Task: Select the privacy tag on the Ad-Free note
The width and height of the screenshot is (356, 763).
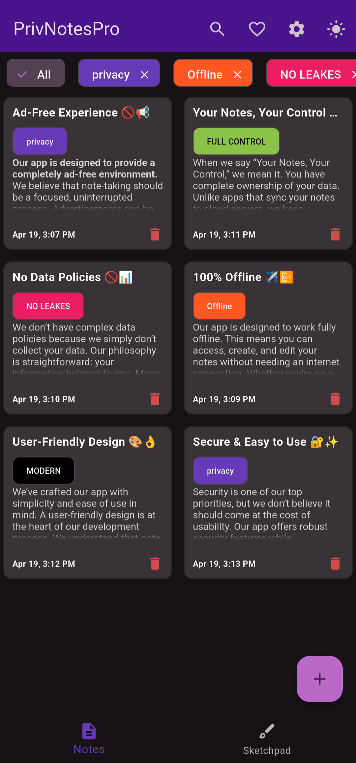Action: click(40, 141)
